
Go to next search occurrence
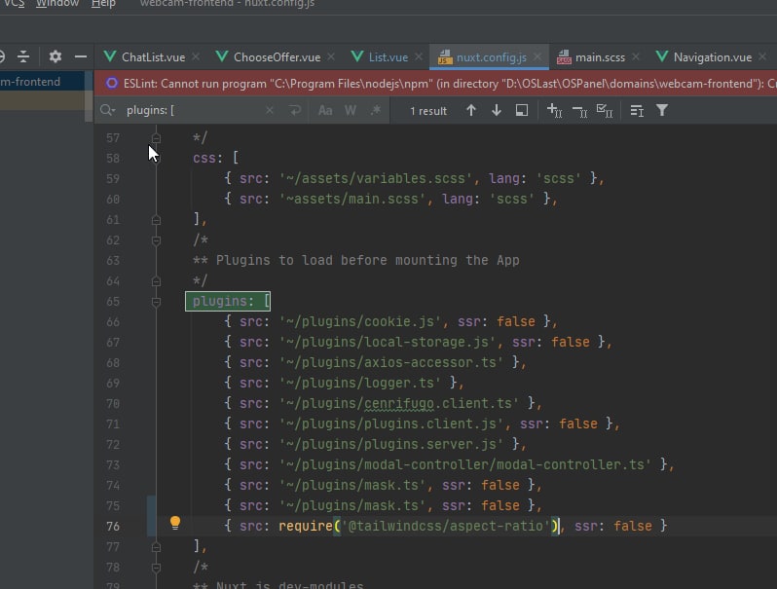496,110
